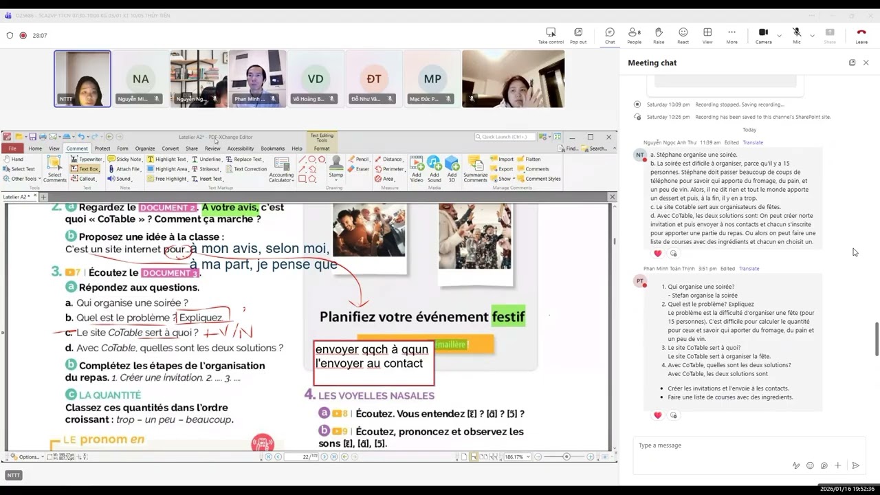Select the Distance measure tool
Image resolution: width=880 pixels, height=495 pixels.
(388, 159)
